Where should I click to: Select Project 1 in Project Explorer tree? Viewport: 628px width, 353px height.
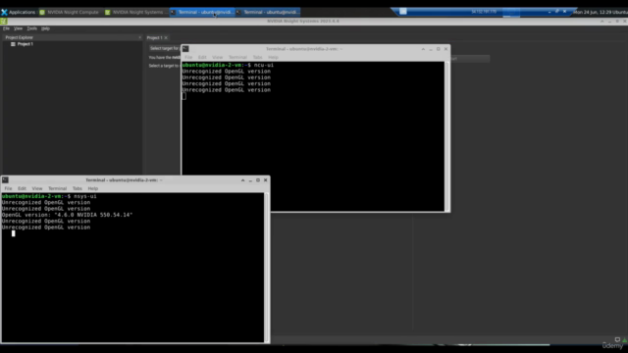[x=25, y=44]
